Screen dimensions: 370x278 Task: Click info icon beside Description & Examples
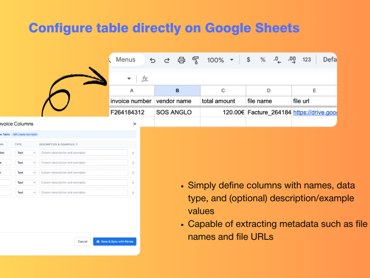click(x=77, y=144)
